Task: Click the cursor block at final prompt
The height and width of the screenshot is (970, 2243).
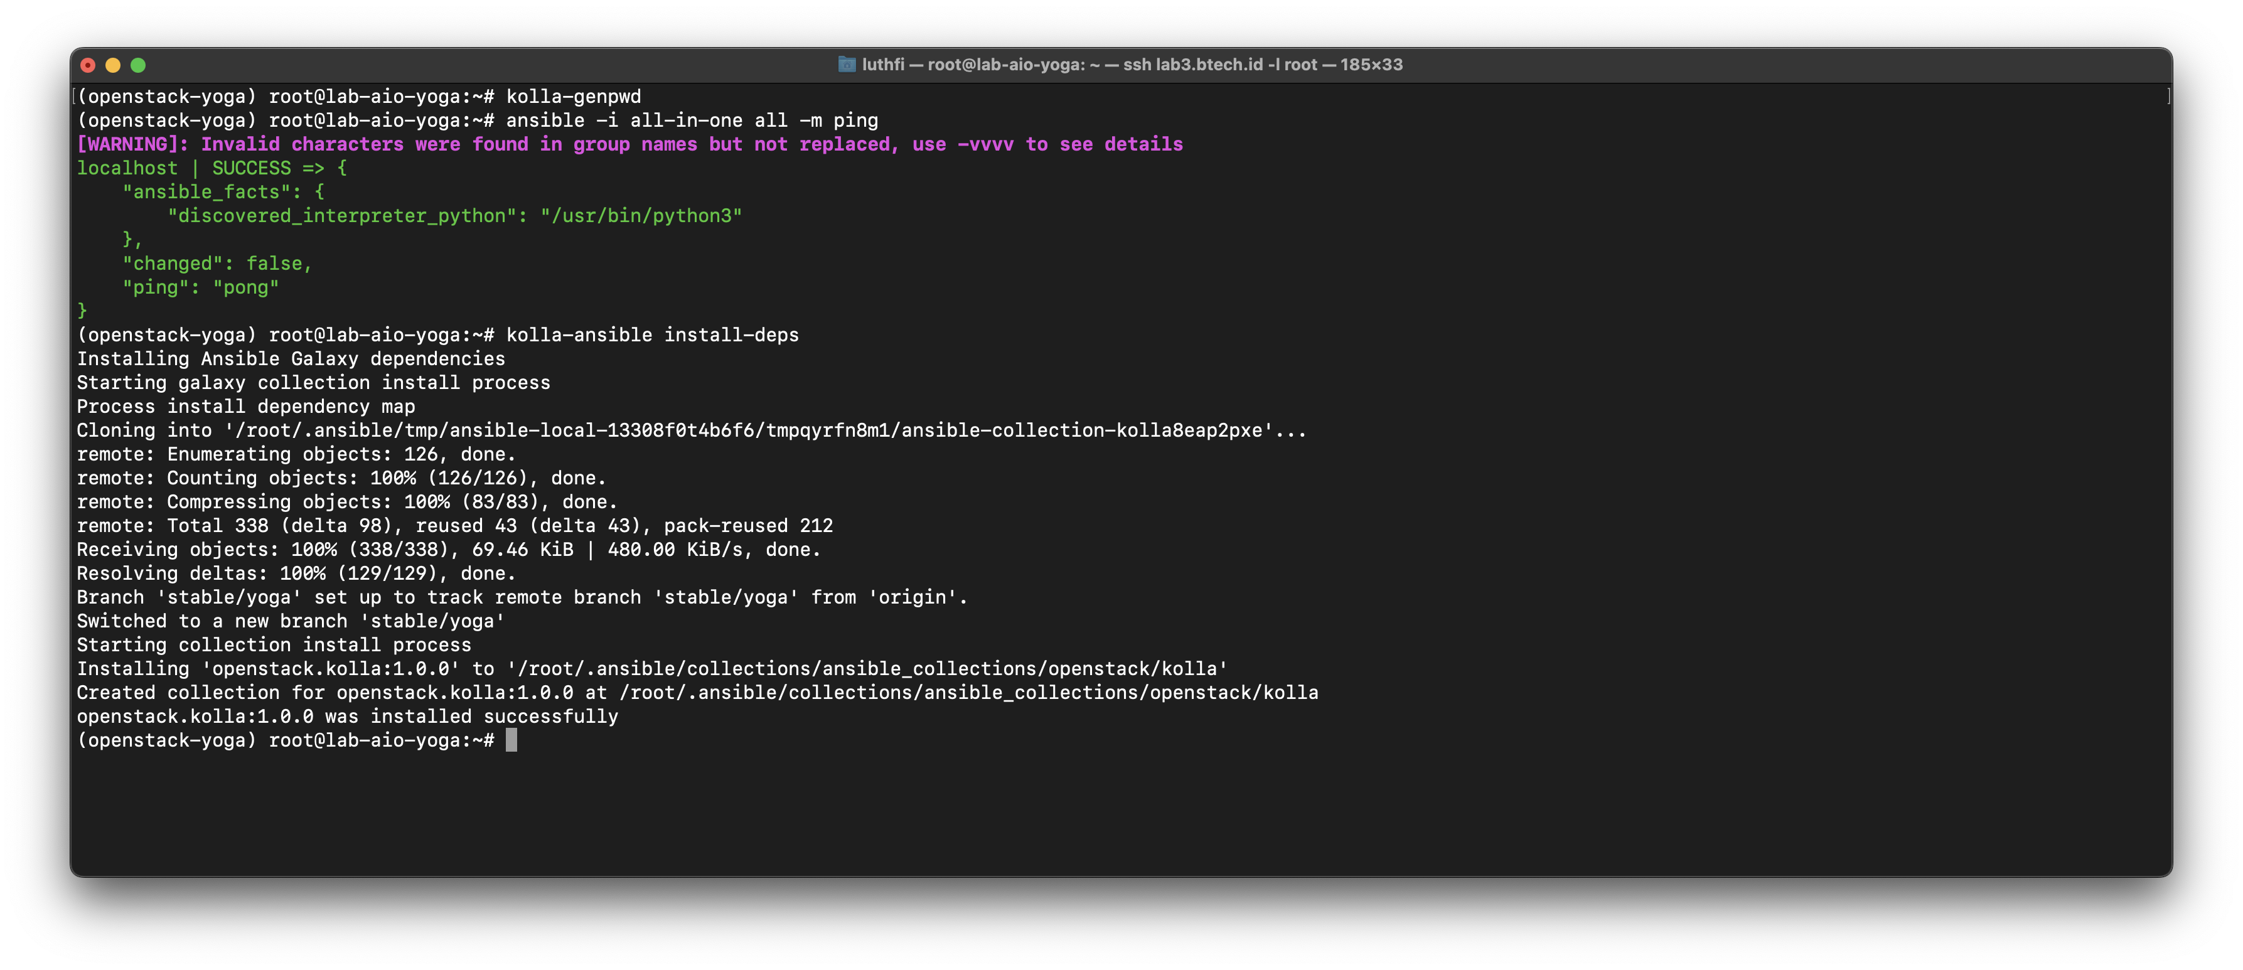Action: click(x=511, y=740)
